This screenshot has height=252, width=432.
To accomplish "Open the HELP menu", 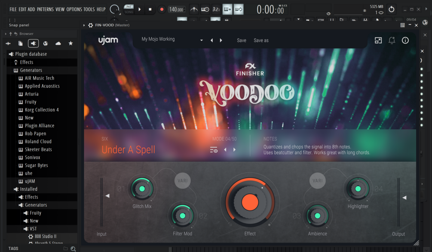I will pos(101,9).
